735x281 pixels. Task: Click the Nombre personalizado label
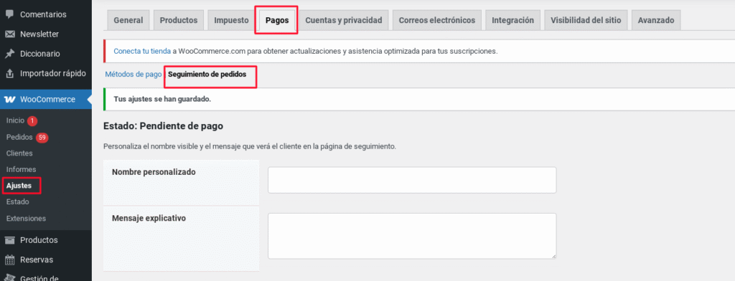pyautogui.click(x=154, y=172)
